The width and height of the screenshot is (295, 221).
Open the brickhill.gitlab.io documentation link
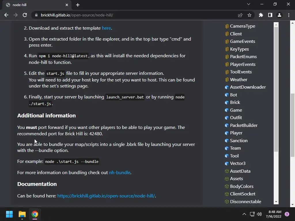tap(106, 196)
